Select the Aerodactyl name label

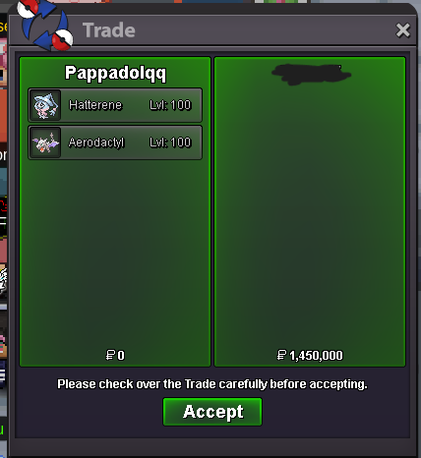(x=96, y=143)
